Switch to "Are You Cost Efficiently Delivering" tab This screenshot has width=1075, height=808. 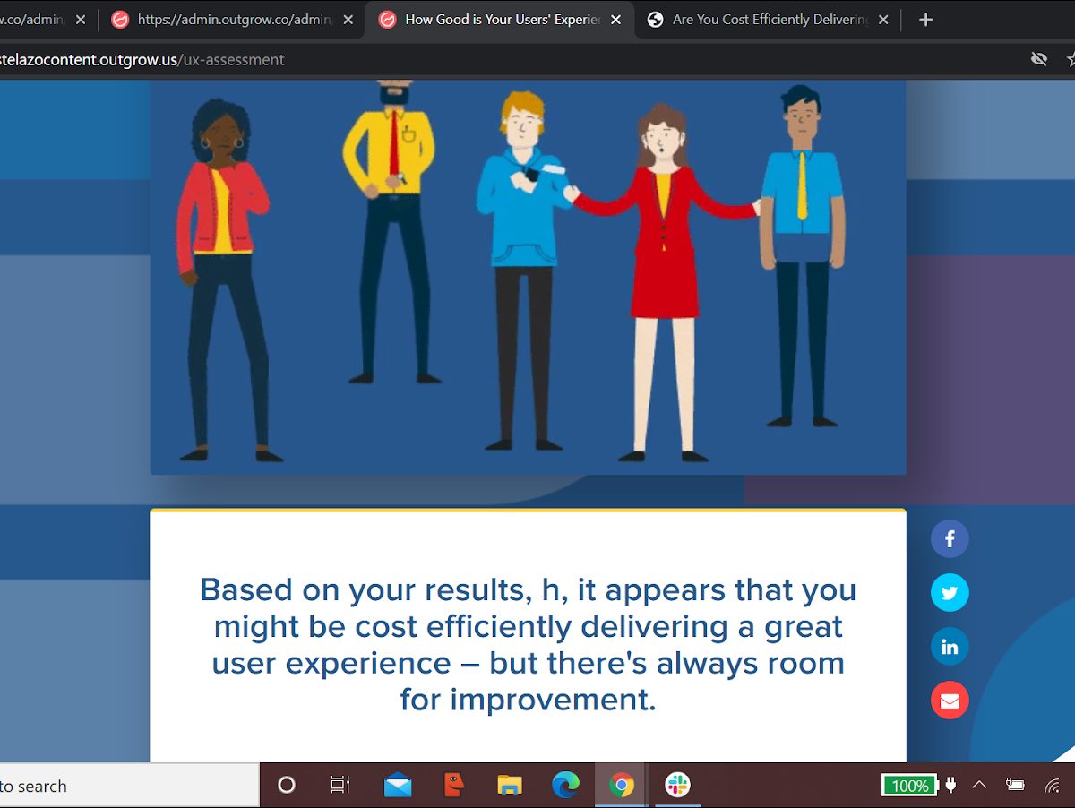coord(769,20)
